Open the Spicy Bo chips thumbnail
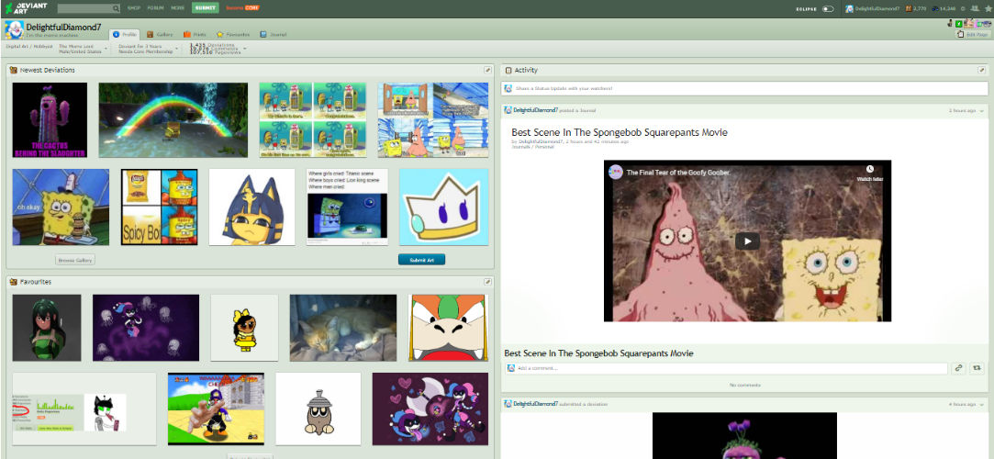 coord(160,207)
